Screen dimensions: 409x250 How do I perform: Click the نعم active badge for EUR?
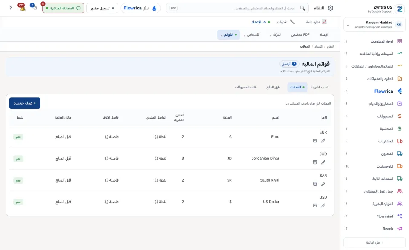coord(18,137)
